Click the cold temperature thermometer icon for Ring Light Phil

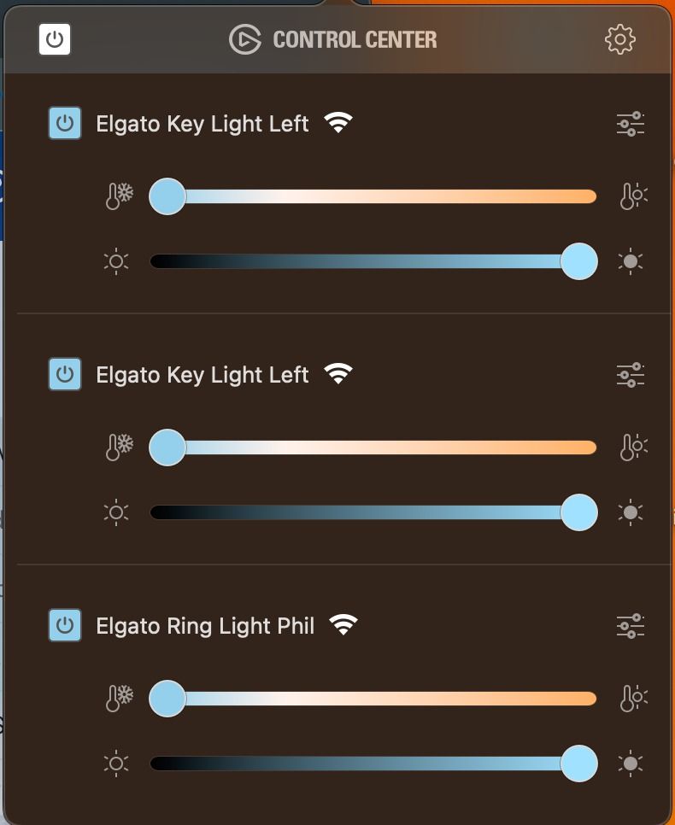pyautogui.click(x=117, y=698)
